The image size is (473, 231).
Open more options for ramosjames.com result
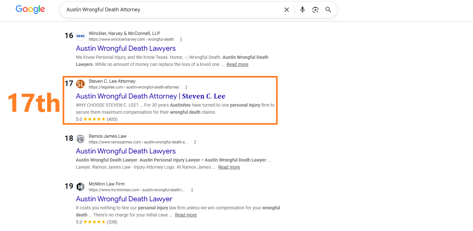tap(195, 142)
